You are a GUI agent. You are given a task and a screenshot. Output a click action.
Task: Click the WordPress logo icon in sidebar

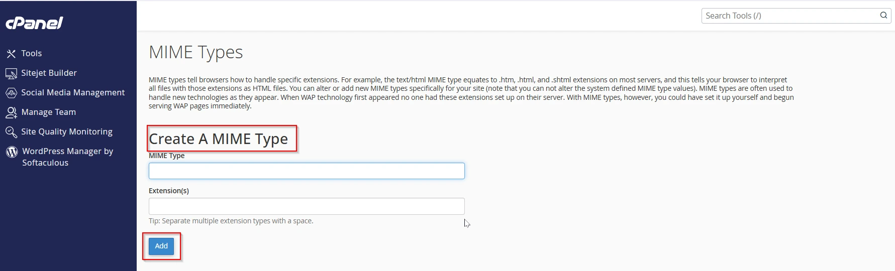tap(12, 152)
